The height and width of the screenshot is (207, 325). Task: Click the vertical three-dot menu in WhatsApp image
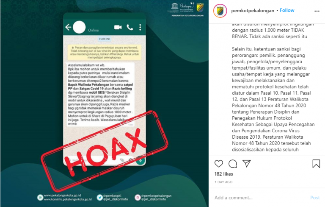coord(140,27)
